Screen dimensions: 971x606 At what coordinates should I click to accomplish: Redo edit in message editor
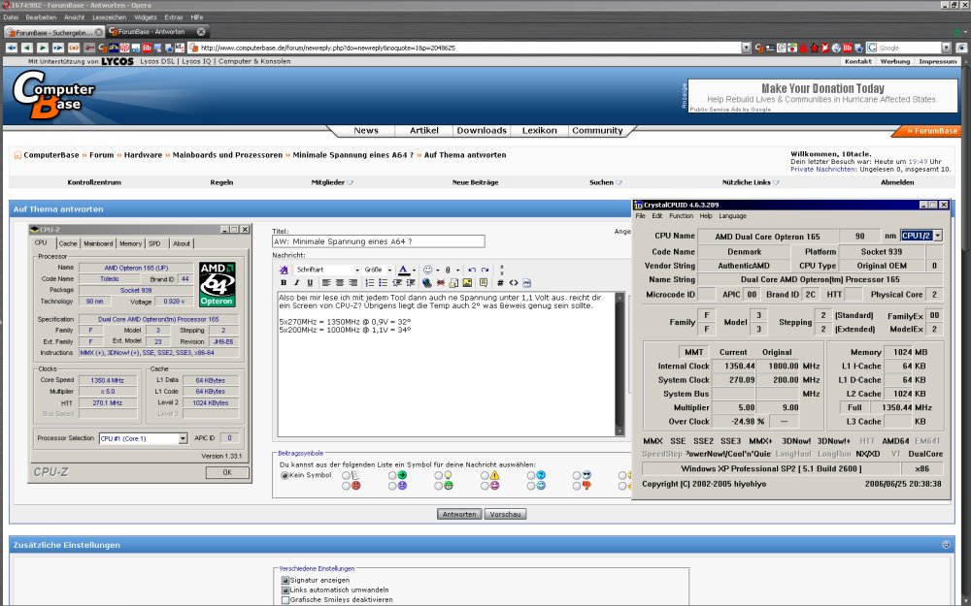point(485,270)
